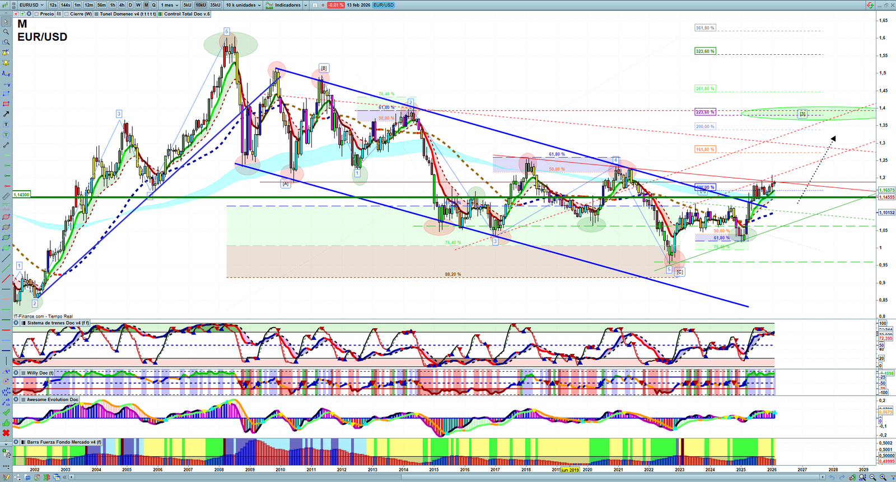The height and width of the screenshot is (482, 896).
Task: Choose the text T annotation tool
Action: 6,125
